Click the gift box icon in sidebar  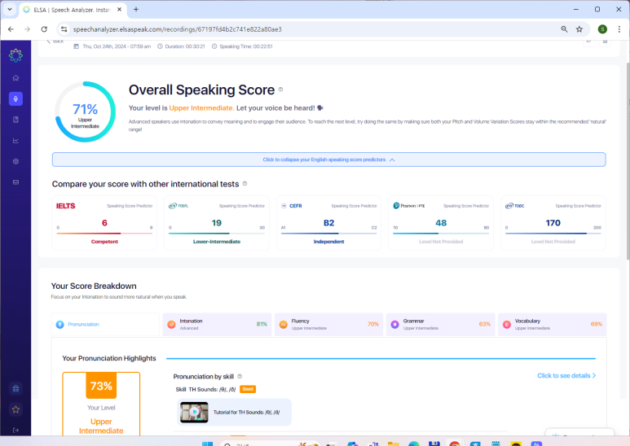[x=15, y=388]
